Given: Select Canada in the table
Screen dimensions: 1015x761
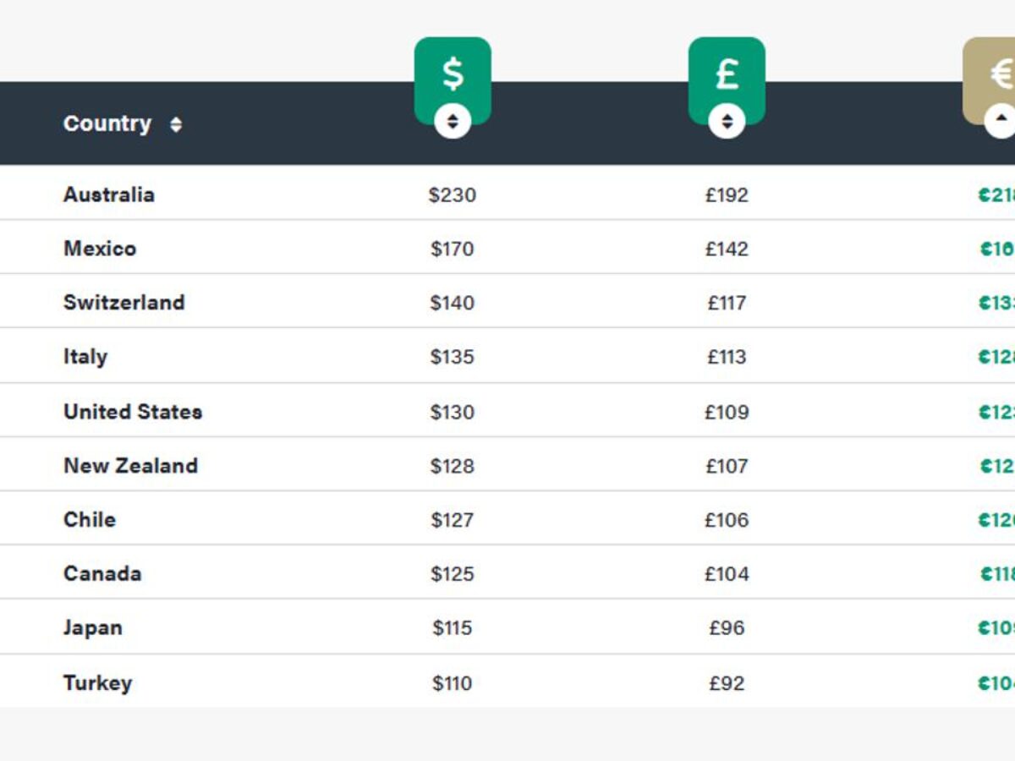Looking at the screenshot, I should click(102, 573).
